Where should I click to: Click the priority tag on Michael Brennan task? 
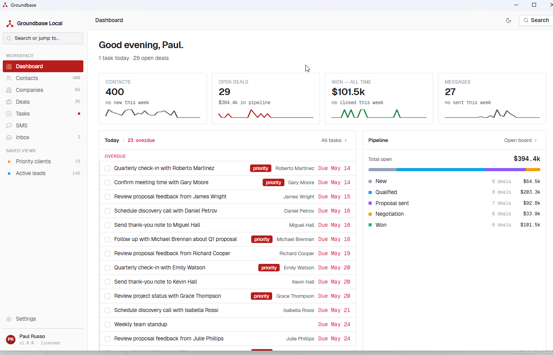tap(262, 239)
